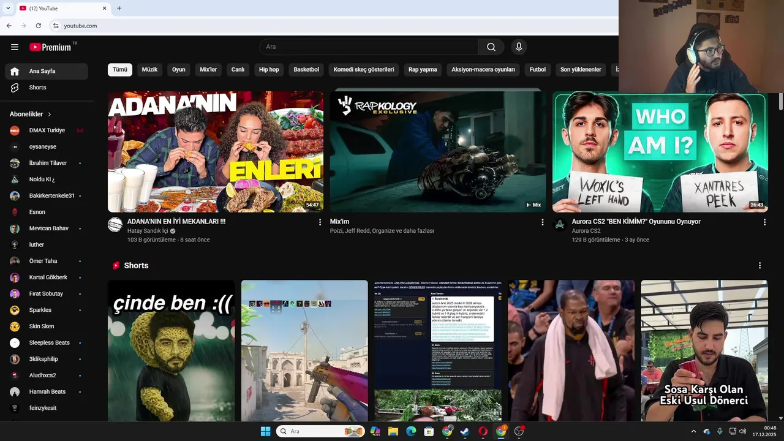Click the page vertical scrollbar thumb
Image resolution: width=784 pixels, height=441 pixels.
click(780, 102)
